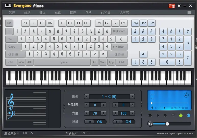Mute sound with the speaker icon
Screen dimensions: 197x138
pyautogui.click(x=150, y=124)
